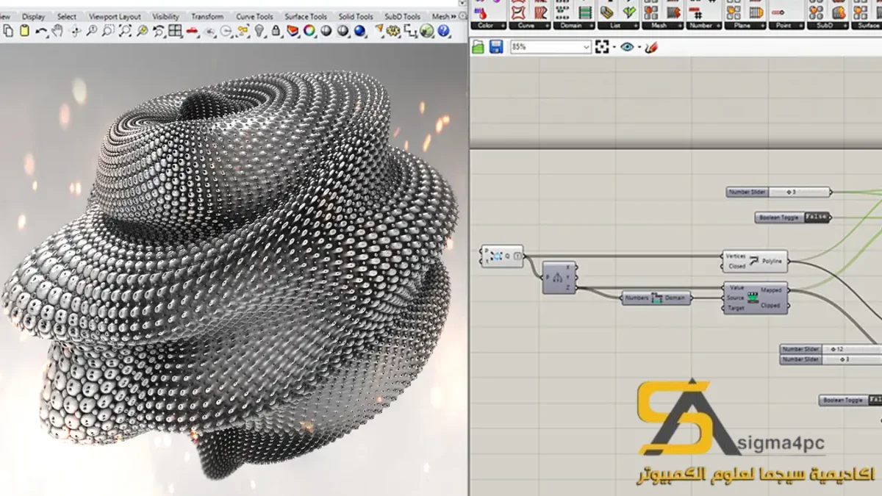
Task: Select the Rotate View tool
Action: pyautogui.click(x=76, y=31)
